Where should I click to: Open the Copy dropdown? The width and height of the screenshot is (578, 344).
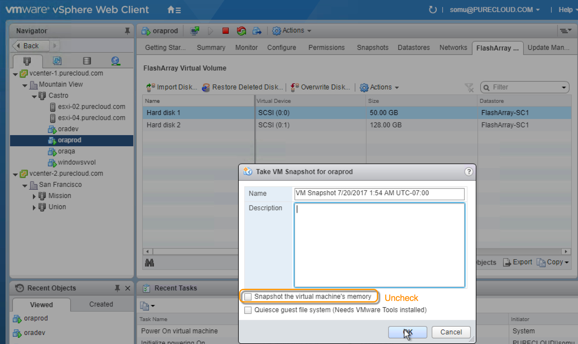click(553, 262)
